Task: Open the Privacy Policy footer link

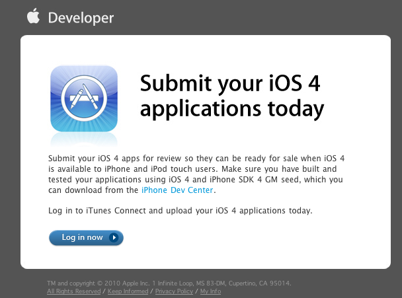Action: pos(174,291)
